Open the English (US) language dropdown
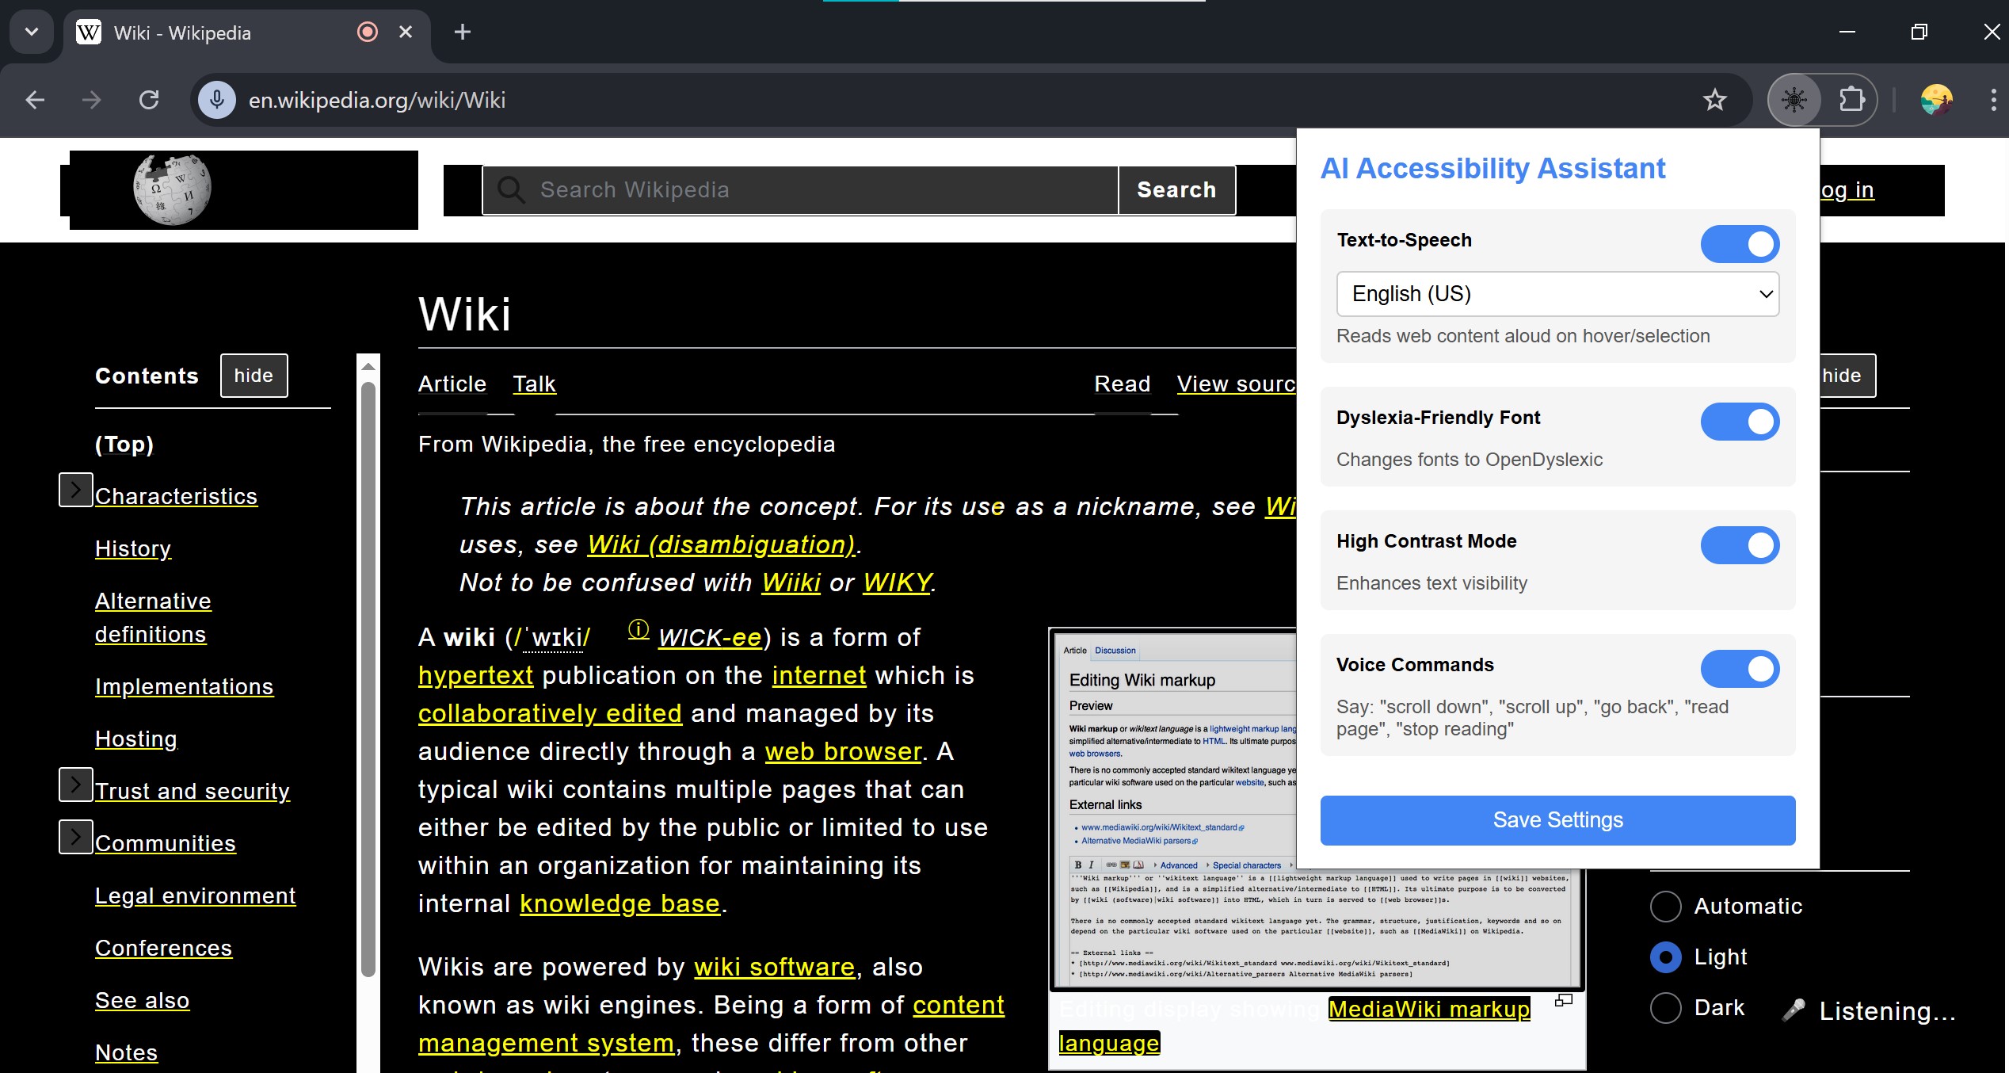The width and height of the screenshot is (2009, 1073). [x=1557, y=294]
